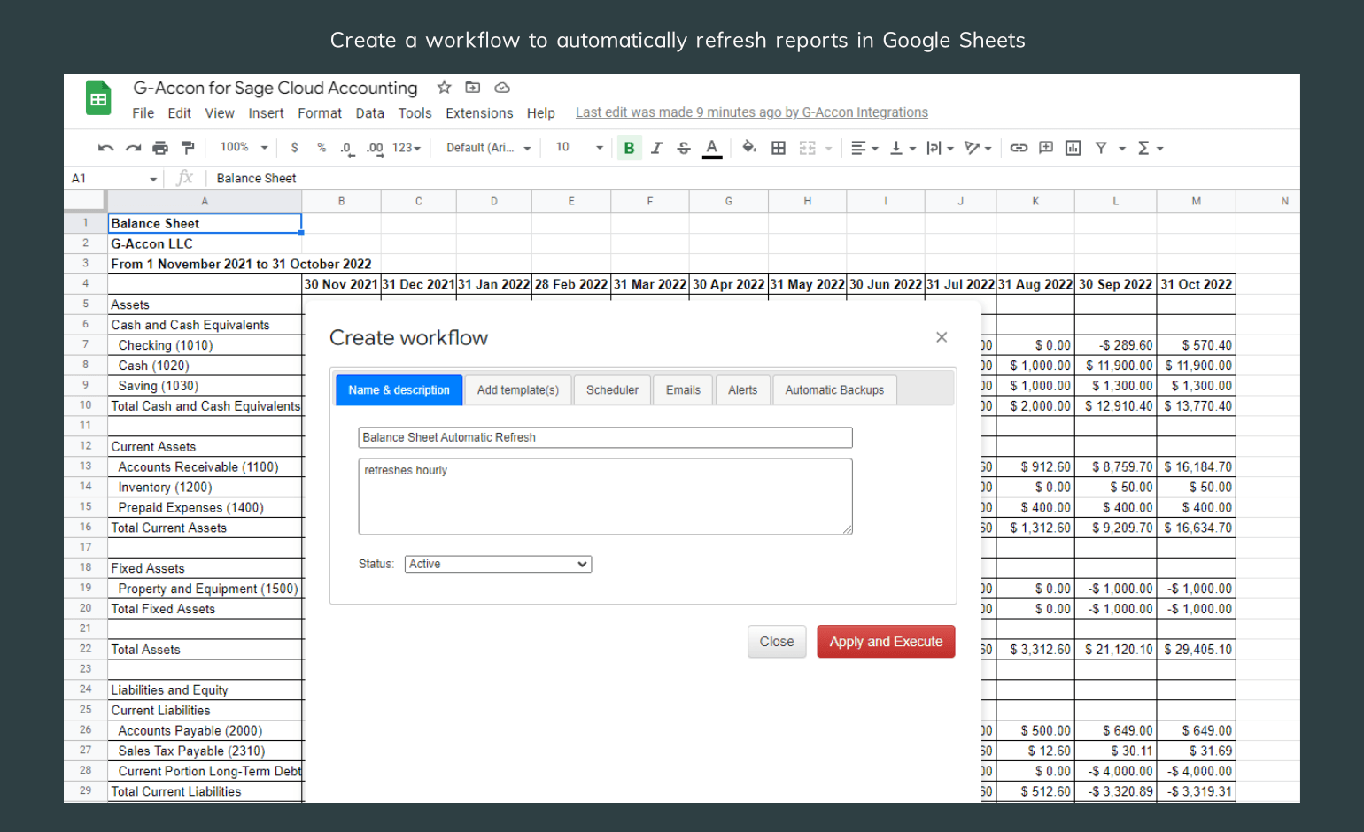Click the formula bar with Balance Sheet
This screenshot has width=1364, height=832.
point(753,179)
